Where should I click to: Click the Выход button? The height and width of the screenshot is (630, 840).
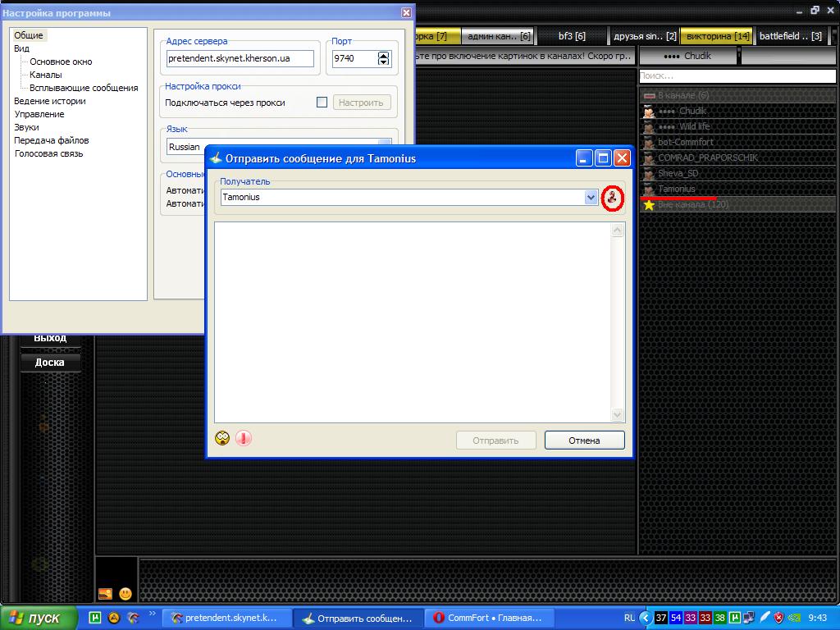coord(50,338)
